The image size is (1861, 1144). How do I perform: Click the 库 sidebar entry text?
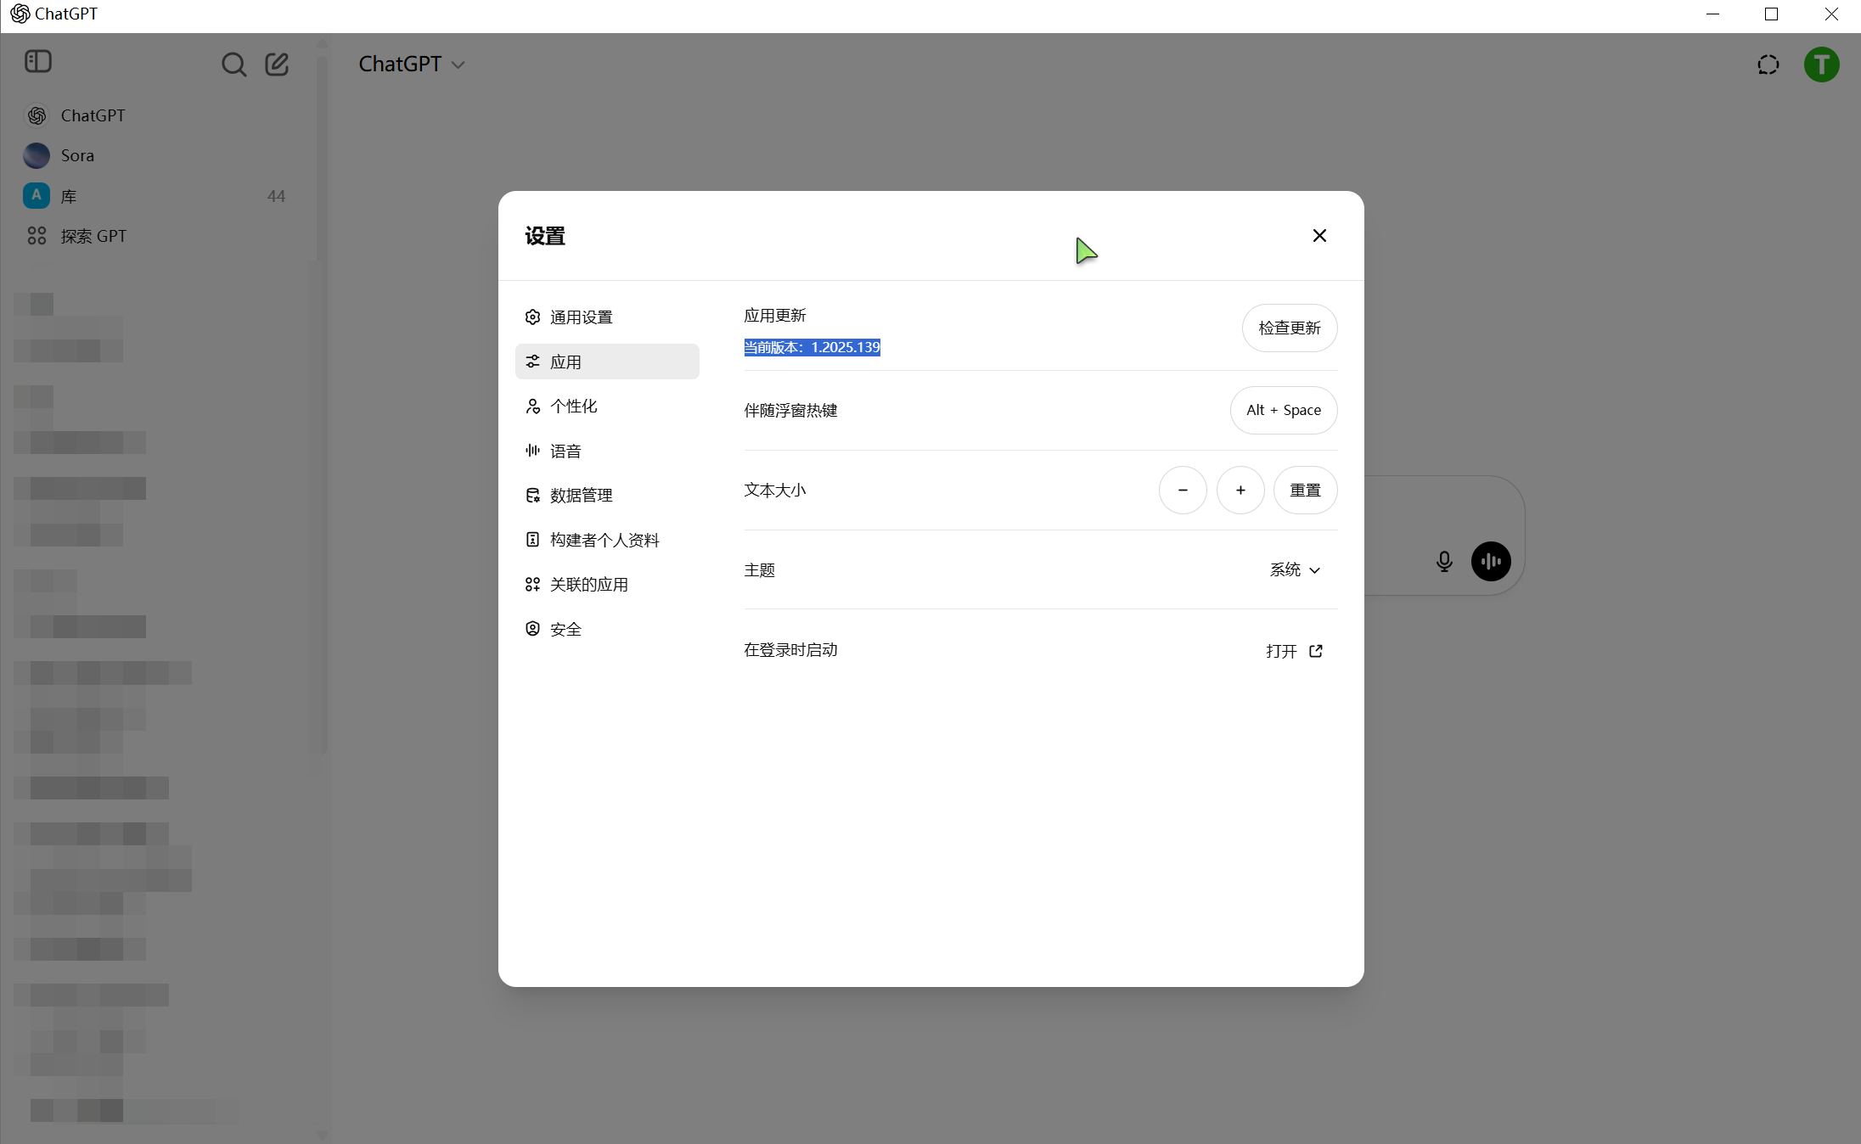coord(69,196)
